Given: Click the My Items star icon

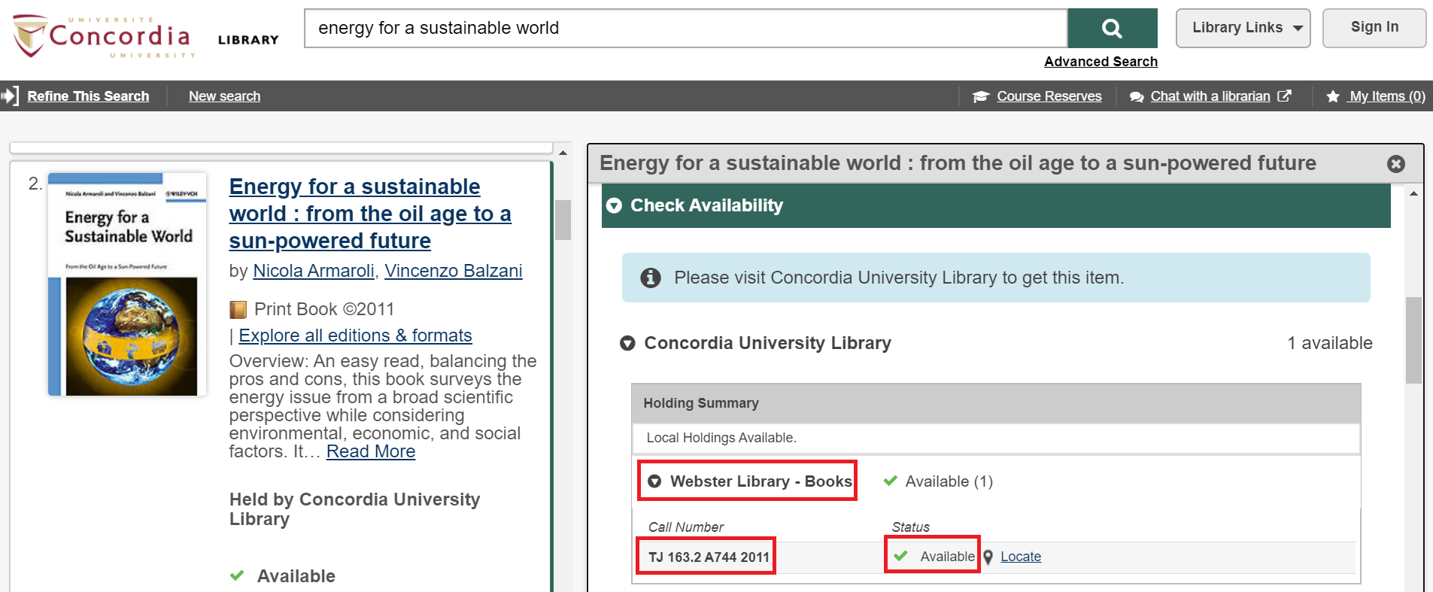Looking at the screenshot, I should point(1333,96).
